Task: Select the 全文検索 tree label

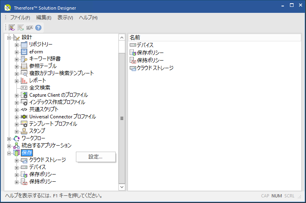Action: [x=40, y=88]
